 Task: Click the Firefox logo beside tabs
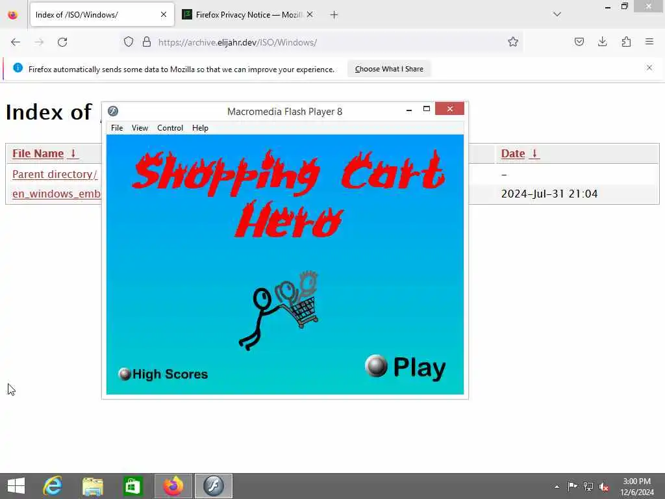click(x=13, y=15)
